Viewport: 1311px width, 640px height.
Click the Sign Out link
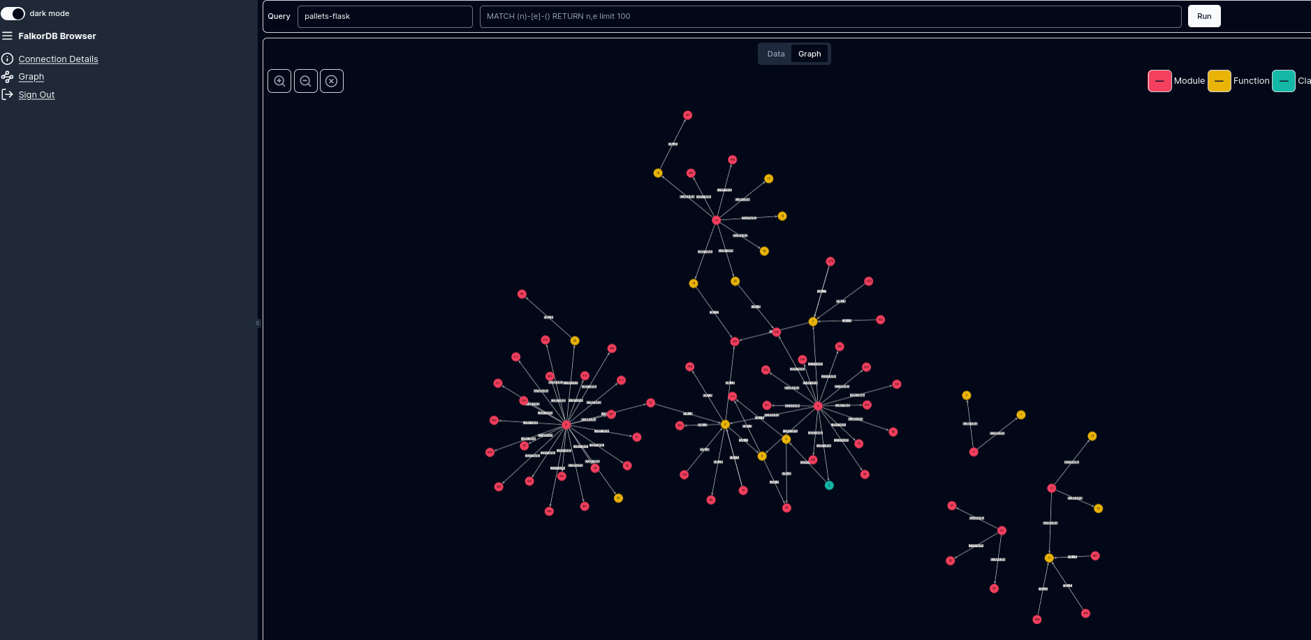36,94
